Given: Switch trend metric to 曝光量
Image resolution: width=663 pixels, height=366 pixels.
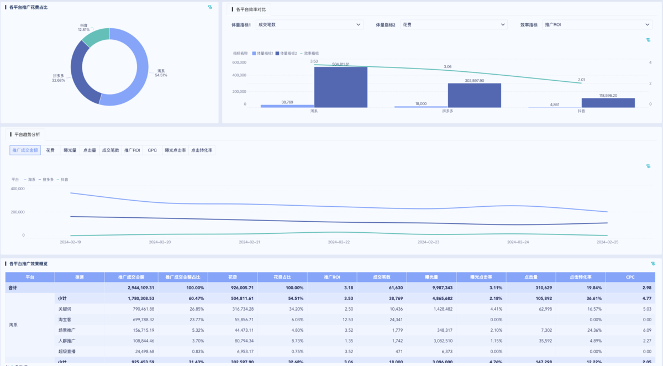Looking at the screenshot, I should click(x=70, y=150).
